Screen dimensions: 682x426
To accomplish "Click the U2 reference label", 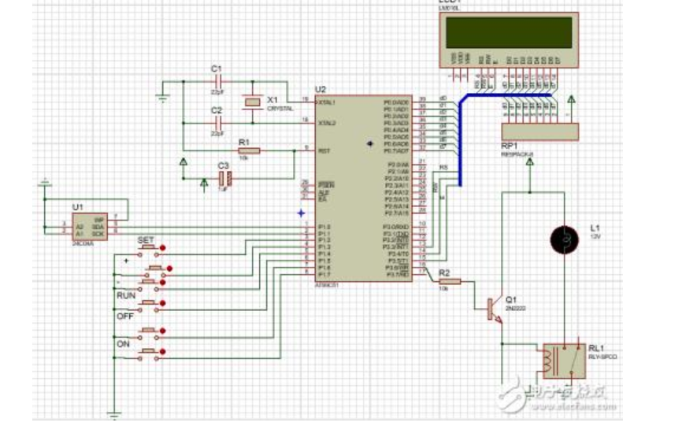I will [x=320, y=90].
